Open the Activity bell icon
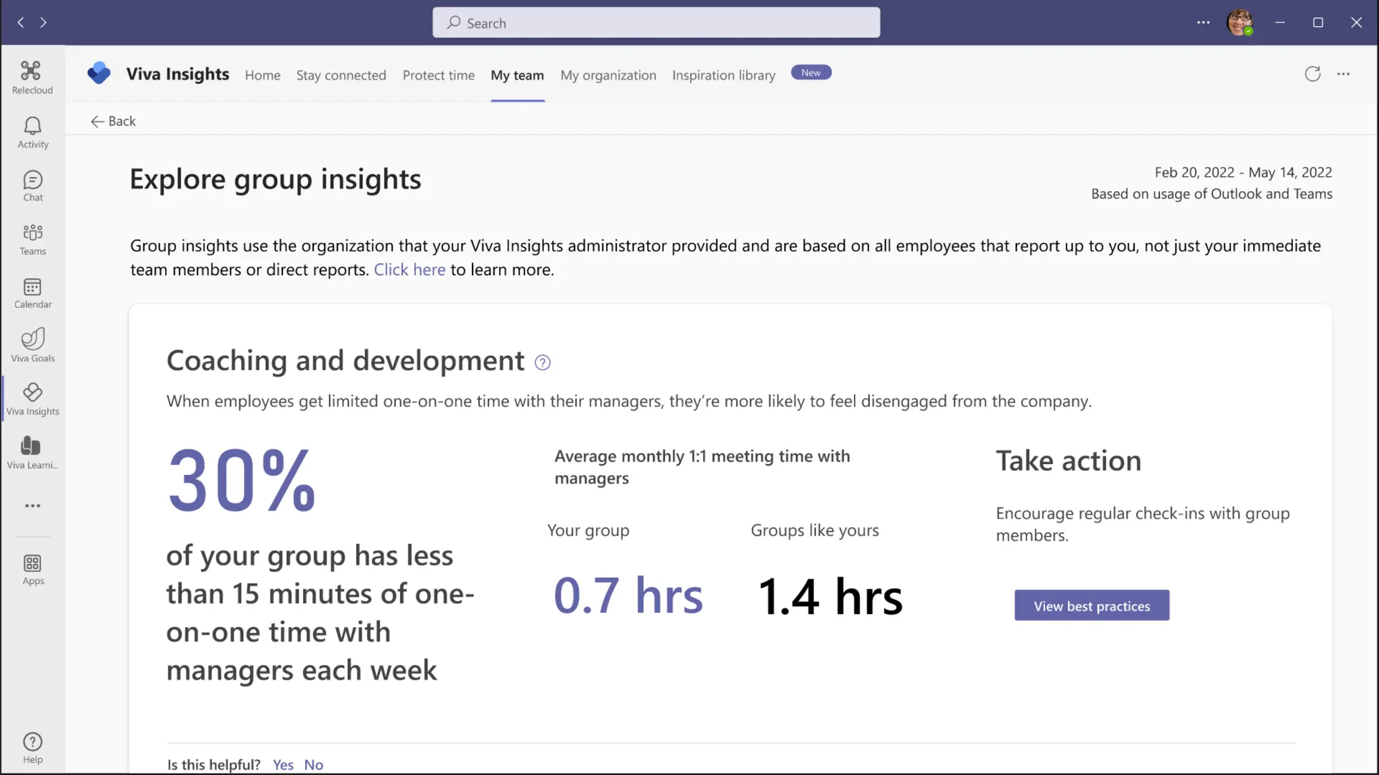Viewport: 1379px width, 775px height. tap(32, 126)
